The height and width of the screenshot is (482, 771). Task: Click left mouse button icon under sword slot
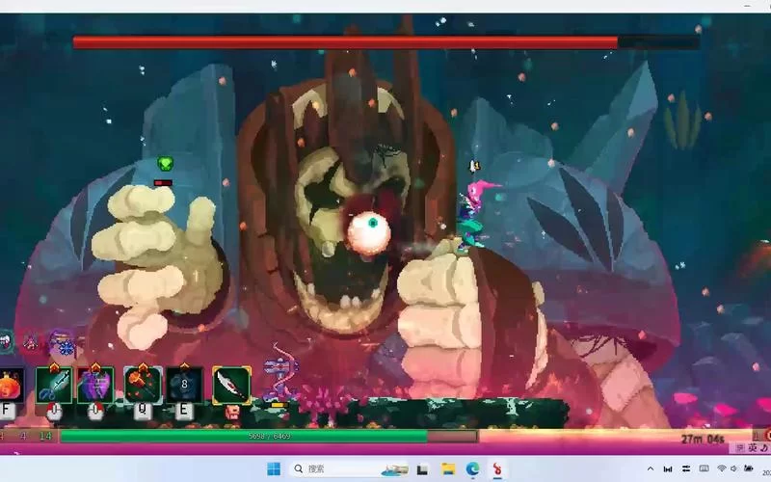tap(54, 412)
